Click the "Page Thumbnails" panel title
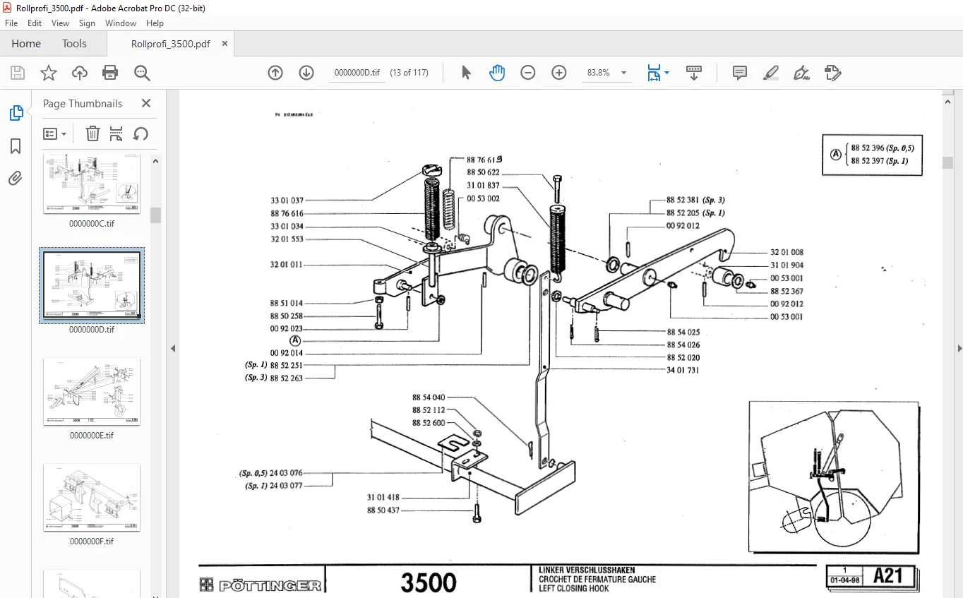This screenshot has width=963, height=598. (x=83, y=103)
